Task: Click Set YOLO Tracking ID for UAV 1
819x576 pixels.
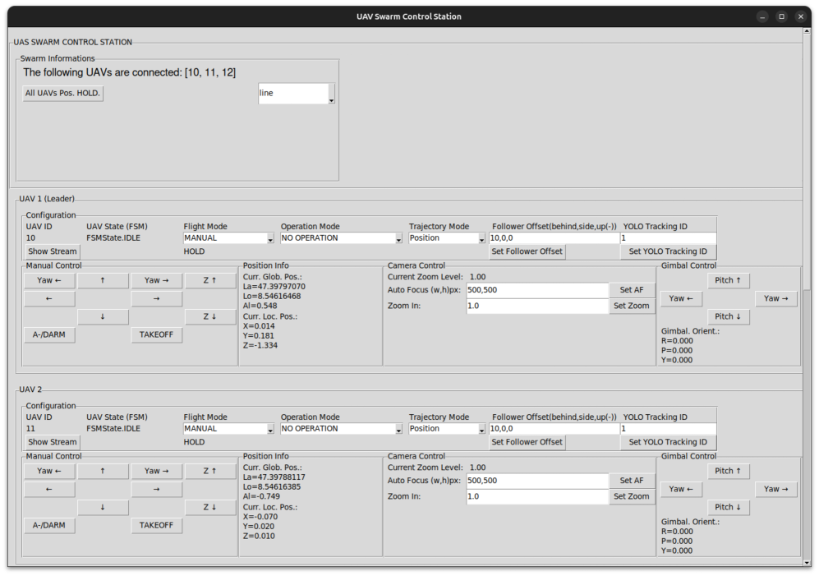Action: tap(667, 251)
